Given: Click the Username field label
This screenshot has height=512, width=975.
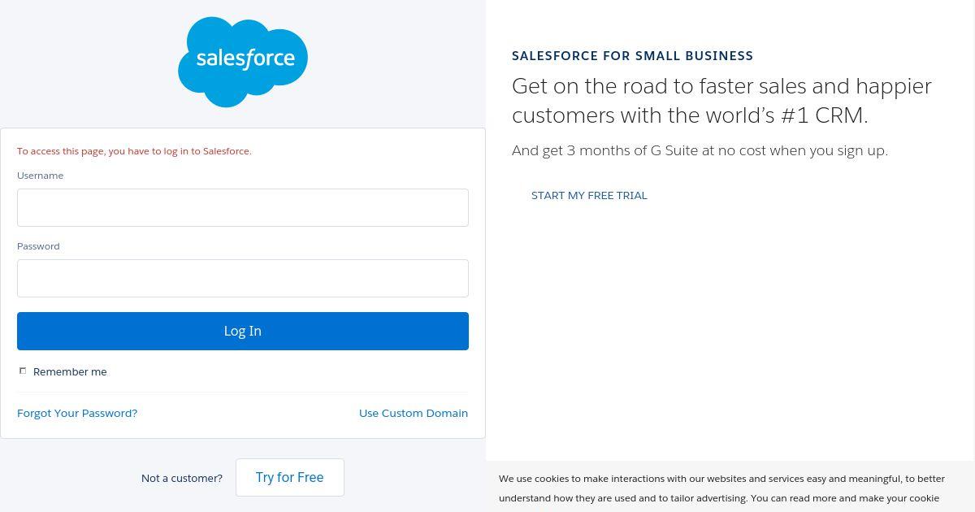Looking at the screenshot, I should (40, 176).
